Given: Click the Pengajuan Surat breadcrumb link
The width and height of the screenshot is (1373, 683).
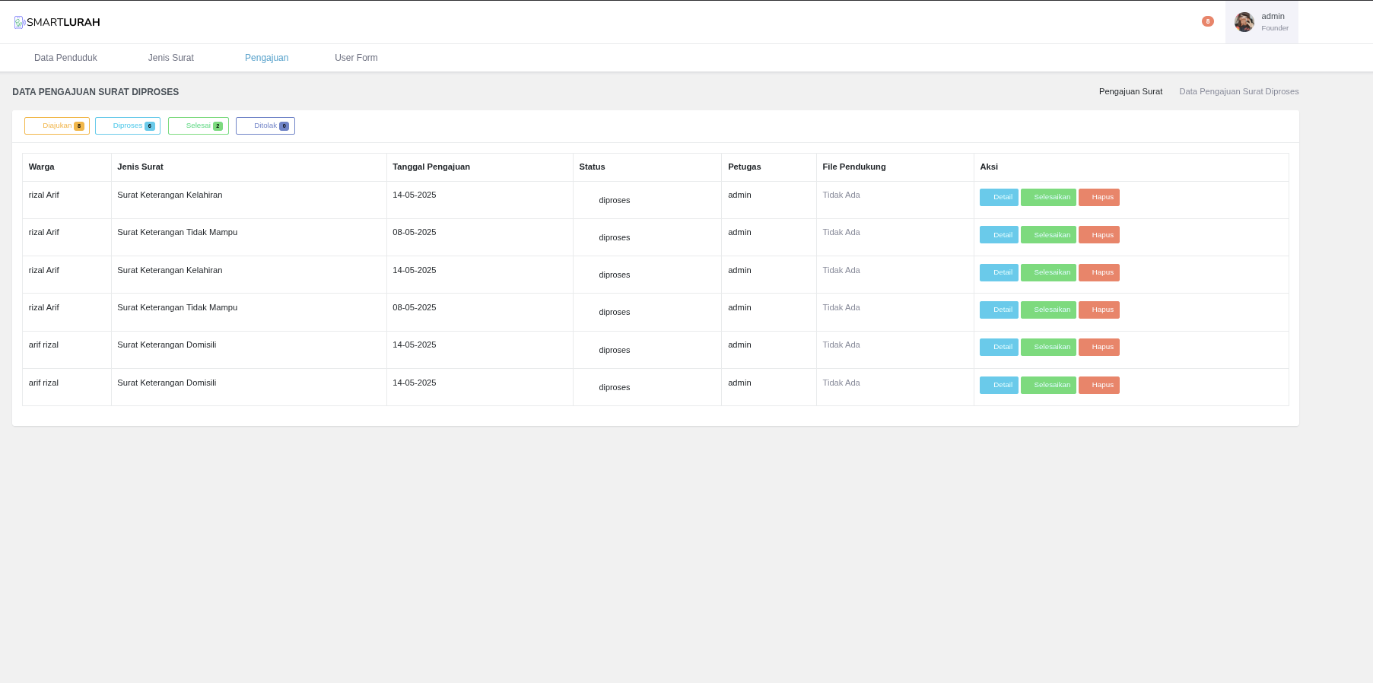Looking at the screenshot, I should point(1130,91).
